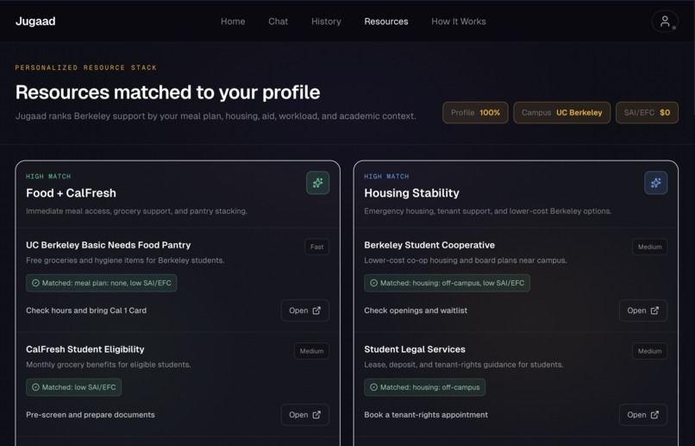This screenshot has height=446, width=695.
Task: Click the Jugaad logo
Action: point(35,22)
